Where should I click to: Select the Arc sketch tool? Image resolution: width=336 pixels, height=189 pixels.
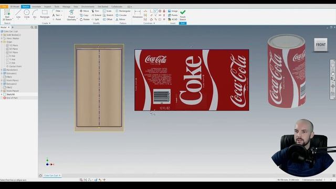pos(35,14)
